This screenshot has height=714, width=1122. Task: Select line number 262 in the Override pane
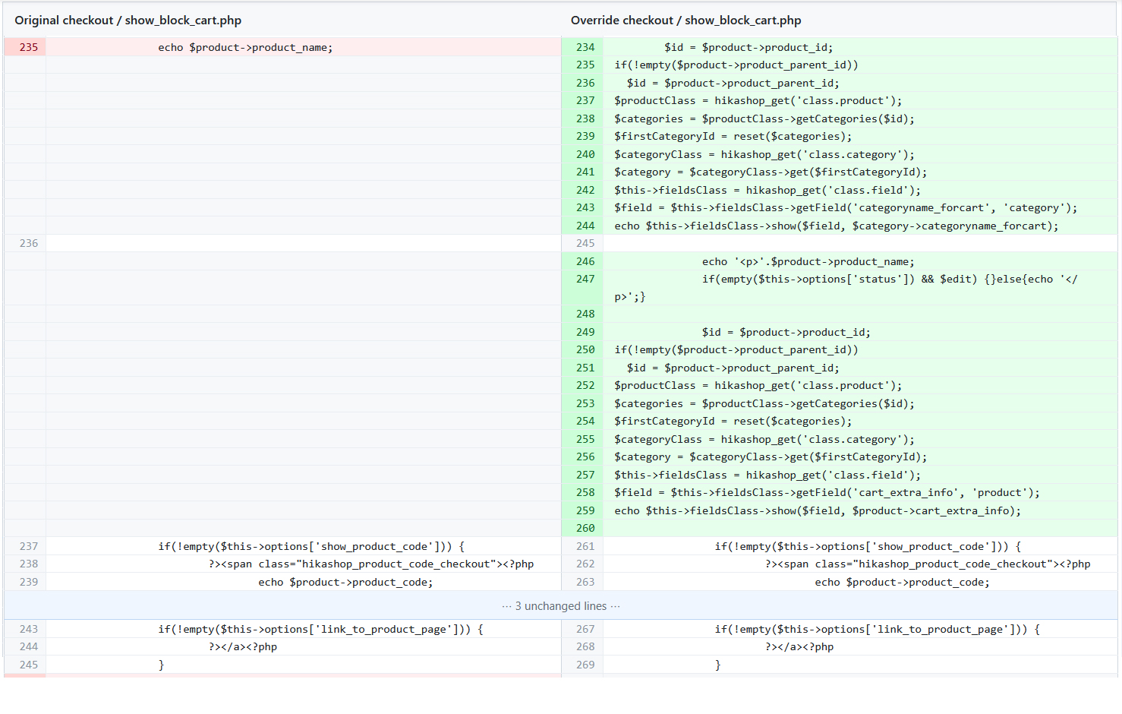click(585, 564)
